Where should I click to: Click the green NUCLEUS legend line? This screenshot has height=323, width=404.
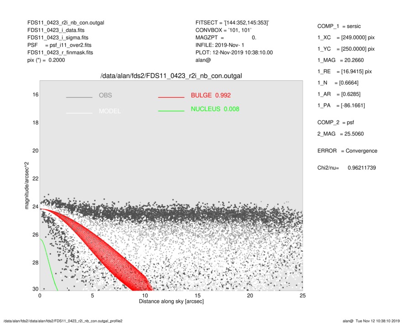click(x=171, y=111)
